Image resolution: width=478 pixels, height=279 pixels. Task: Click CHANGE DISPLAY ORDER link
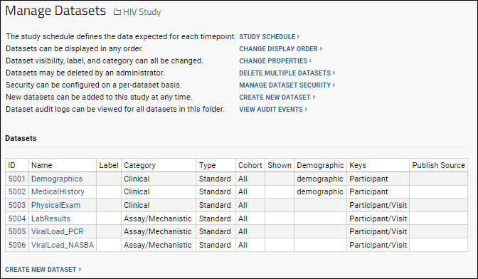[x=278, y=49]
